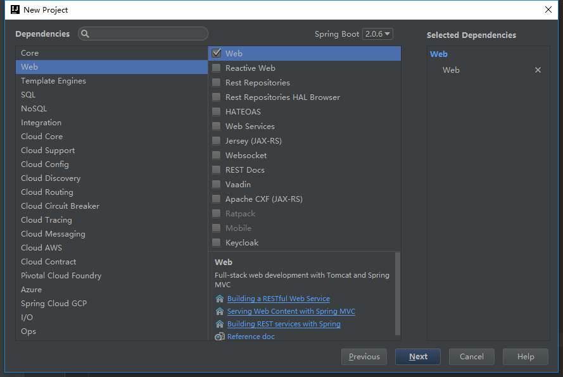The width and height of the screenshot is (563, 377).
Task: Tick the REST Docs checkbox
Action: click(216, 170)
